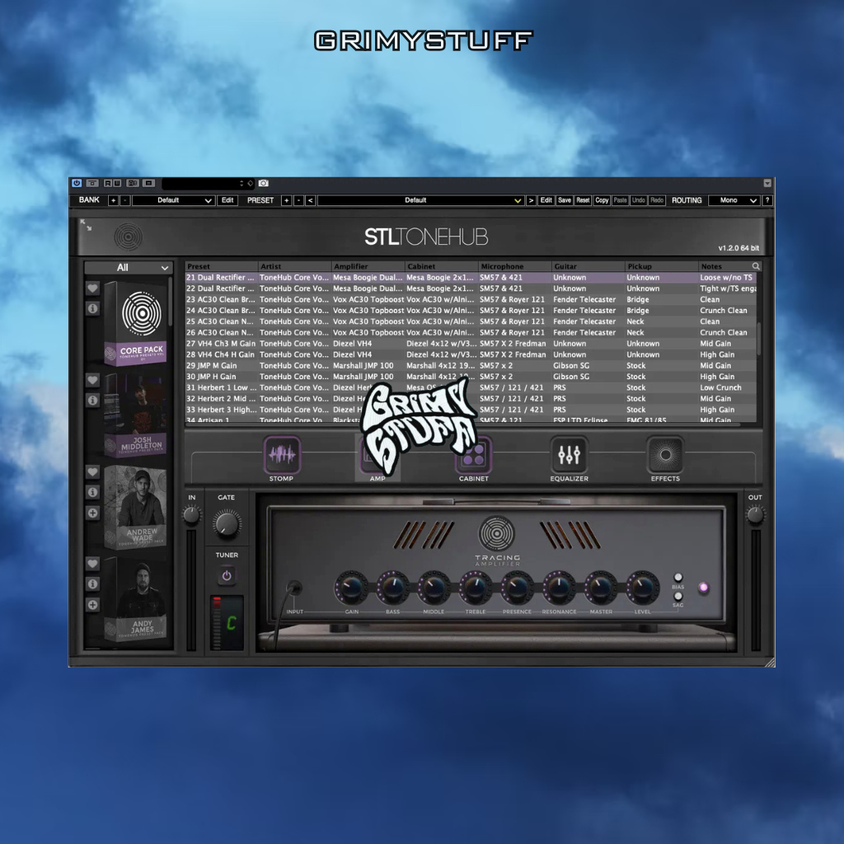Favorite the Andy James pack
This screenshot has width=844, height=844.
92,564
